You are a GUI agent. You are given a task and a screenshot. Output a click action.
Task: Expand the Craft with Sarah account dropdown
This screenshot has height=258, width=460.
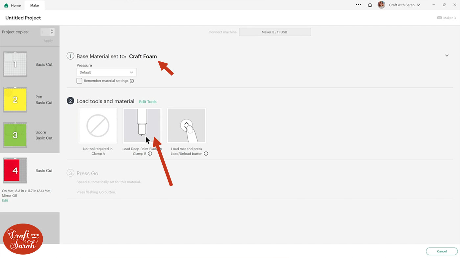(404, 5)
